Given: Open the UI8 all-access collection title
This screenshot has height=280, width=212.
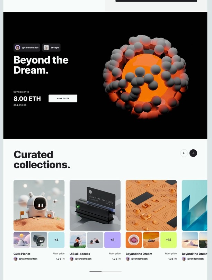Looking at the screenshot, I should click(80, 254).
